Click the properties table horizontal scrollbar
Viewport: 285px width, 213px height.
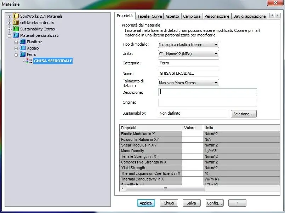165,188
